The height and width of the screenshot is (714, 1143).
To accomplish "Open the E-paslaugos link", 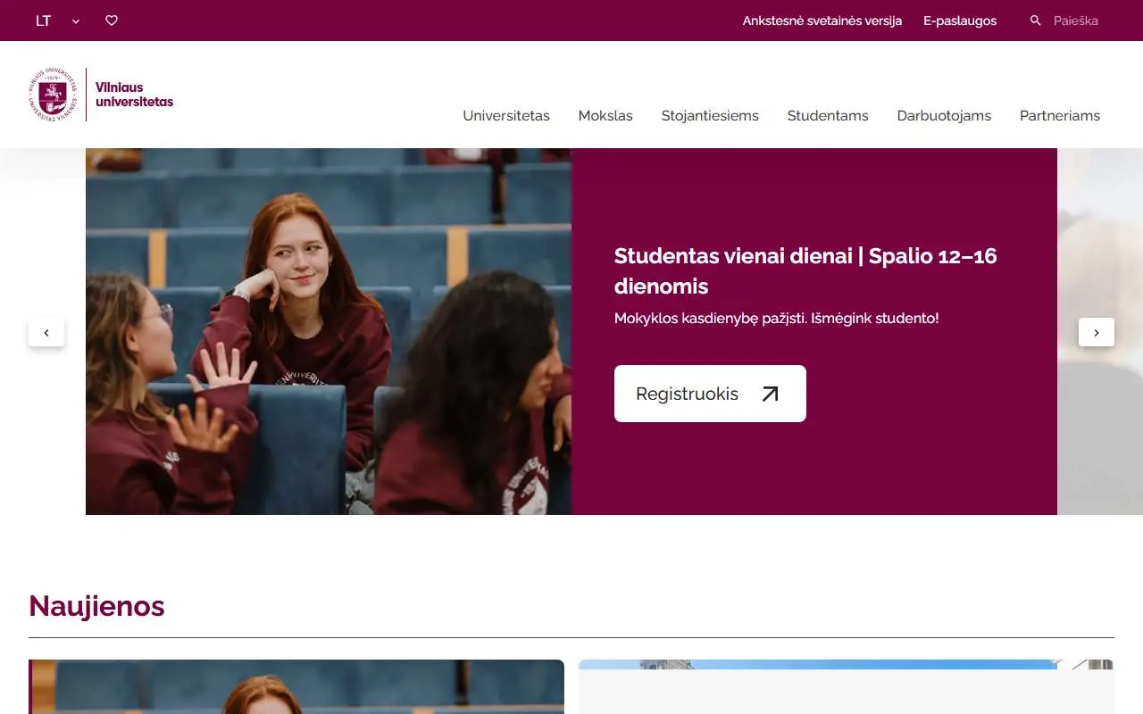I will click(x=960, y=21).
